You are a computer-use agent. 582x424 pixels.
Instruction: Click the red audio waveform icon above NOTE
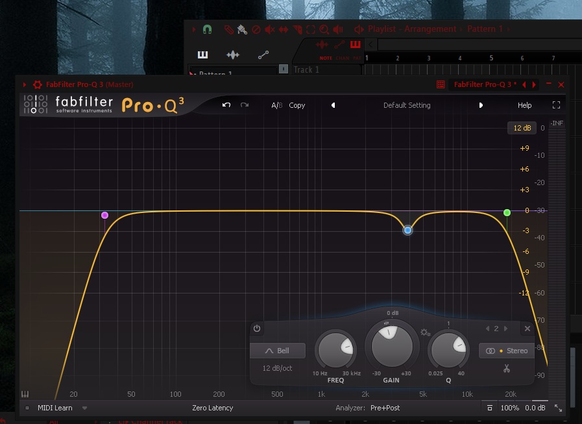(322, 45)
